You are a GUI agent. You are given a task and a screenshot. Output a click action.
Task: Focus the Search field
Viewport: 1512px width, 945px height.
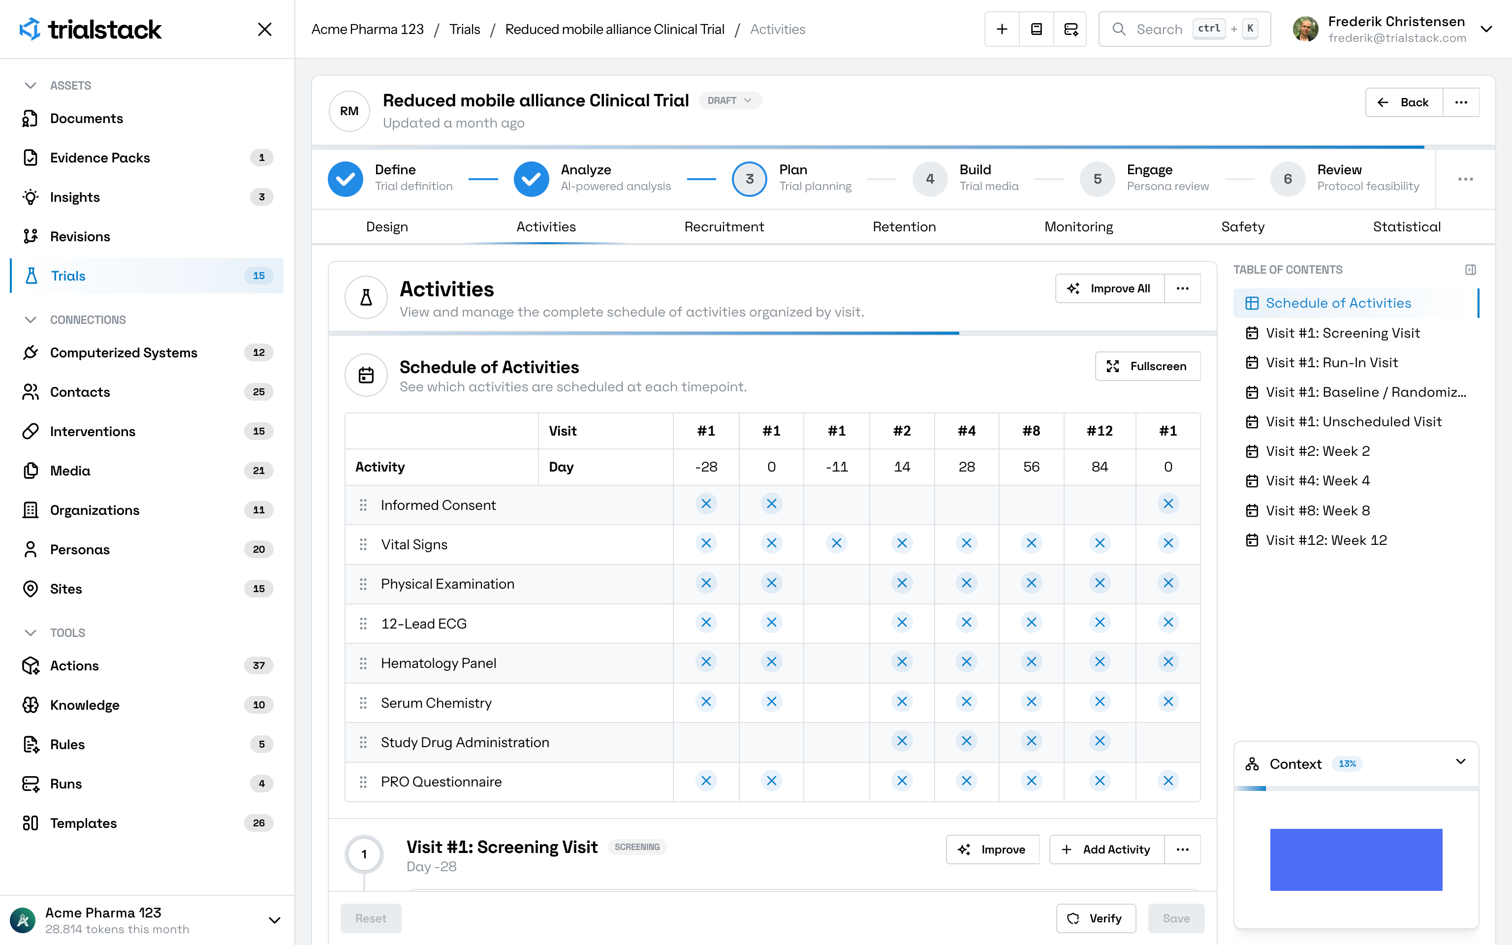click(x=1185, y=30)
